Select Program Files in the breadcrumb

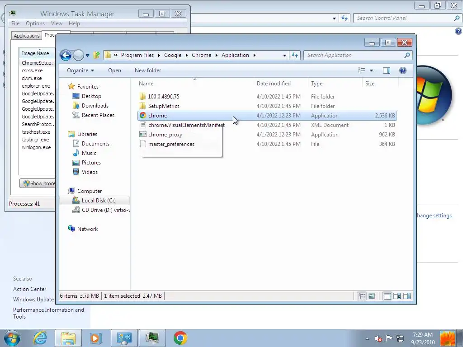[137, 55]
